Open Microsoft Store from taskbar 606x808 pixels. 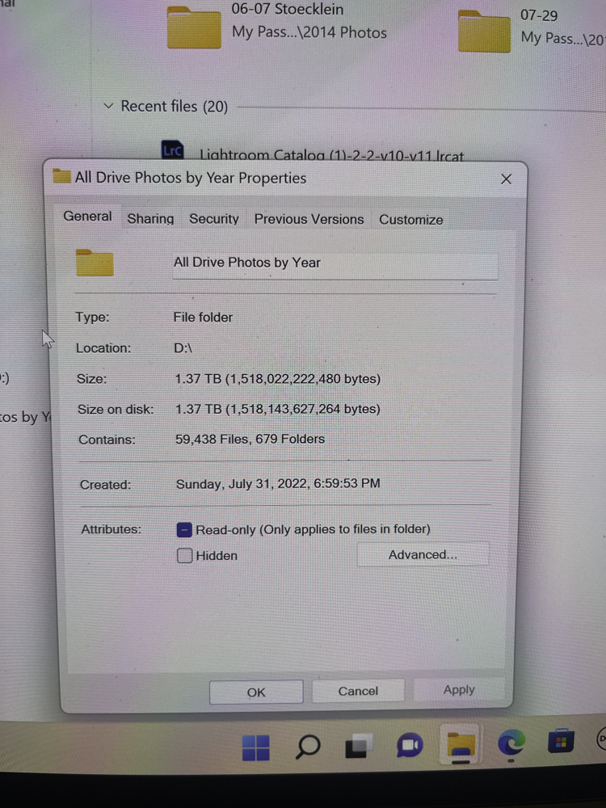pyautogui.click(x=561, y=741)
